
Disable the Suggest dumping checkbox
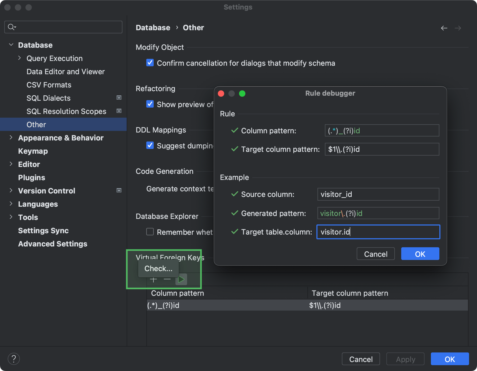pyautogui.click(x=150, y=145)
